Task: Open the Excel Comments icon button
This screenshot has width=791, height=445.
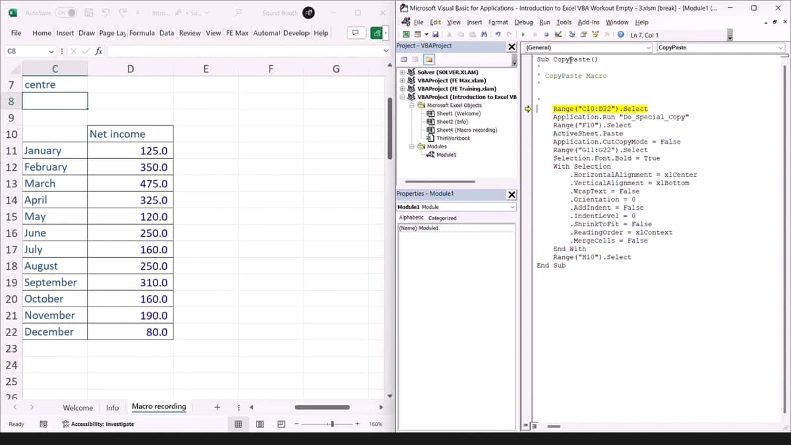Action: [x=356, y=32]
